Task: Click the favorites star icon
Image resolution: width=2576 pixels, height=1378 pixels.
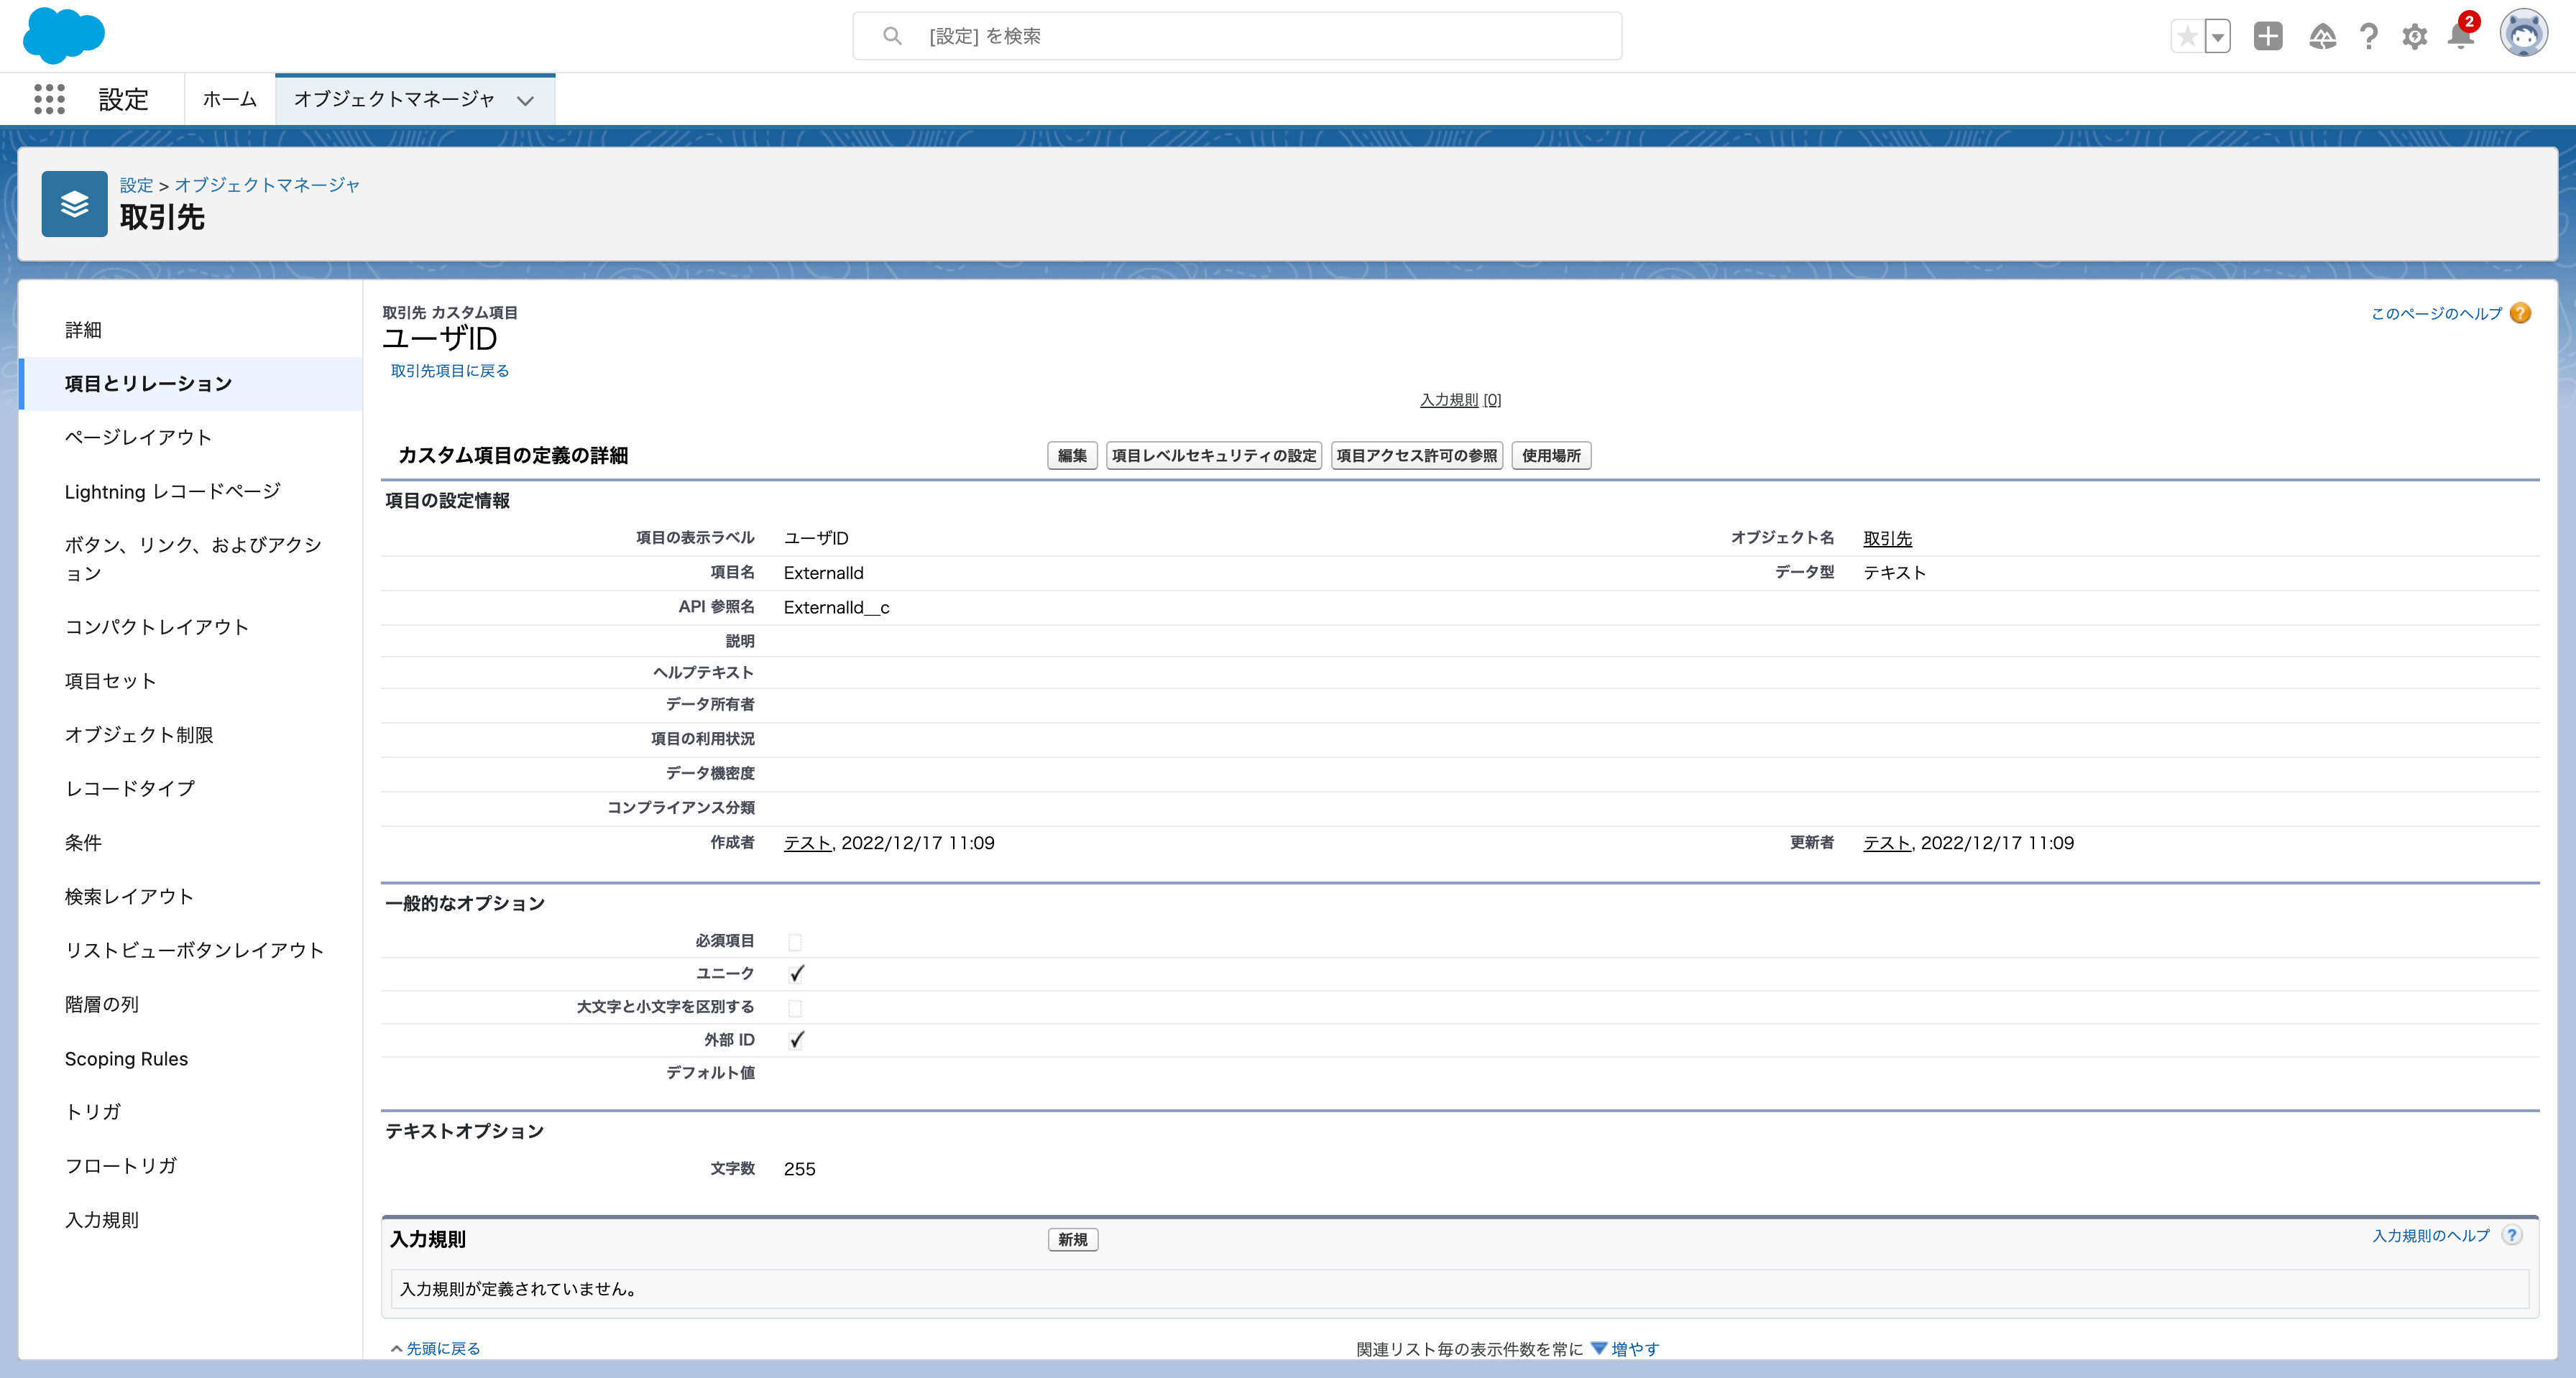Action: [x=2188, y=35]
